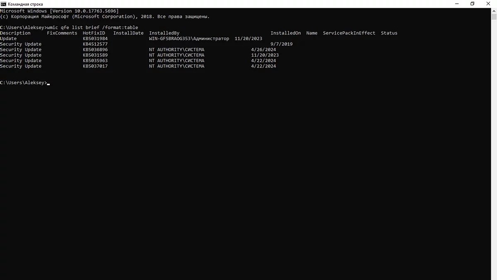Click the ServicePackInEffect column header

[349, 33]
